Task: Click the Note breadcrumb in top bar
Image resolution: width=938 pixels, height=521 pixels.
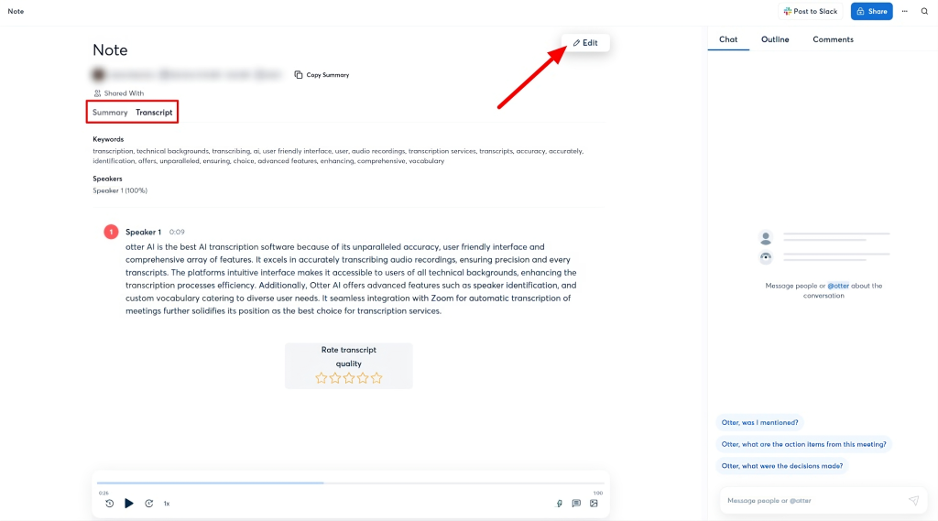Action: pos(16,11)
